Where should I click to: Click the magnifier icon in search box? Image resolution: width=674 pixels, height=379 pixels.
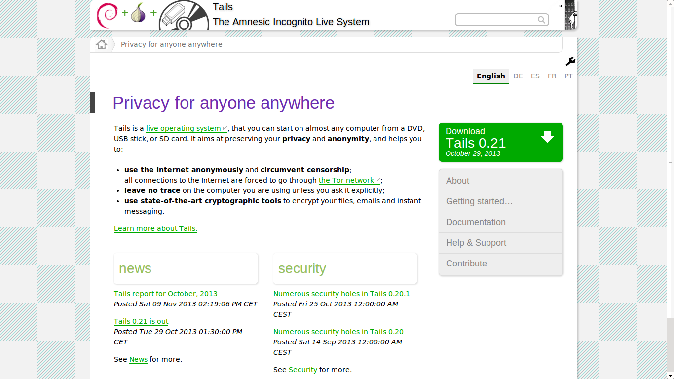541,20
